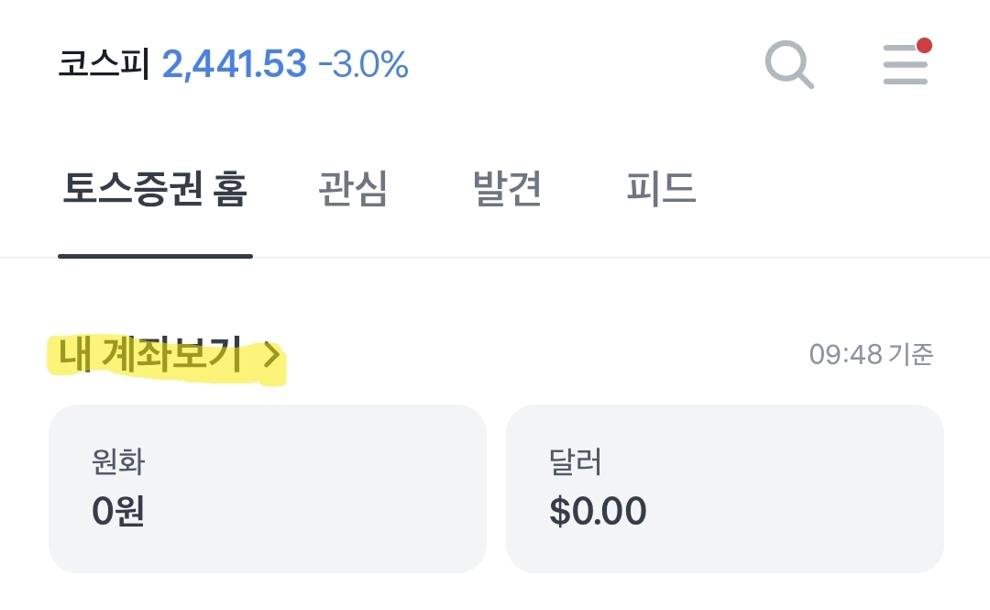
Task: Click the $0.00 balance amount
Action: [598, 511]
